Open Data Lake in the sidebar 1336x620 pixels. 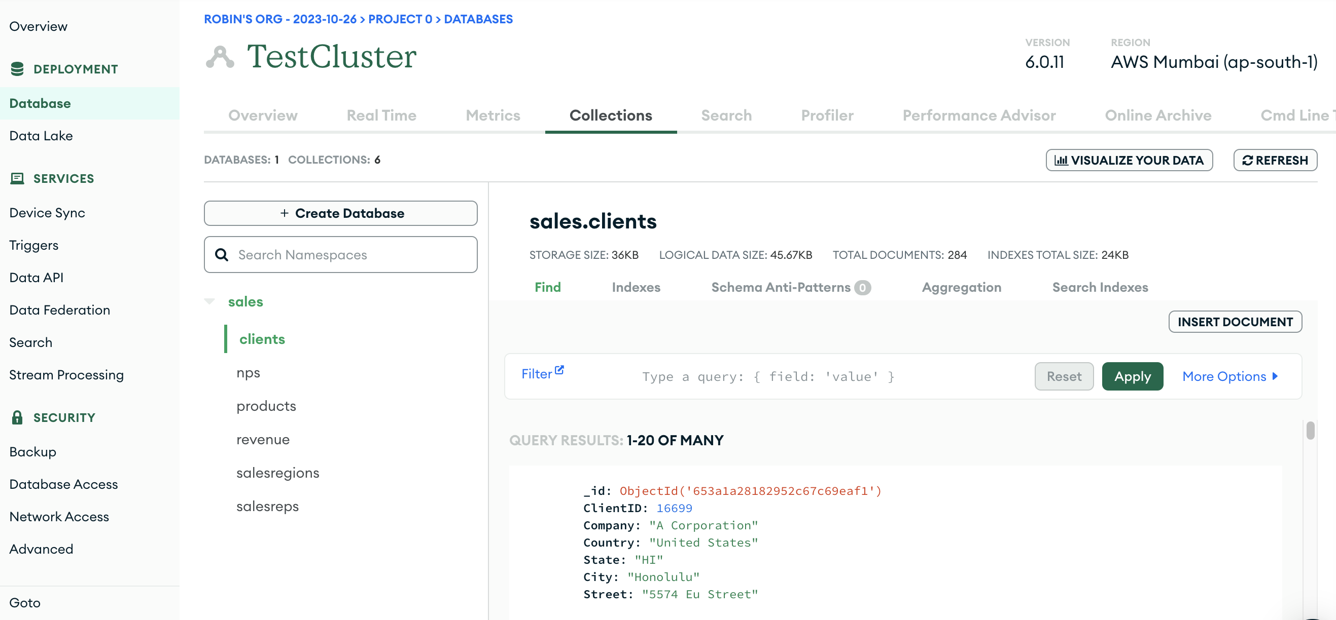point(41,136)
